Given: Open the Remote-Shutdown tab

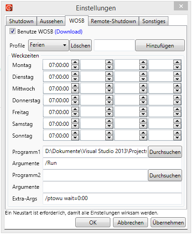Looking at the screenshot, I should pos(113,21).
